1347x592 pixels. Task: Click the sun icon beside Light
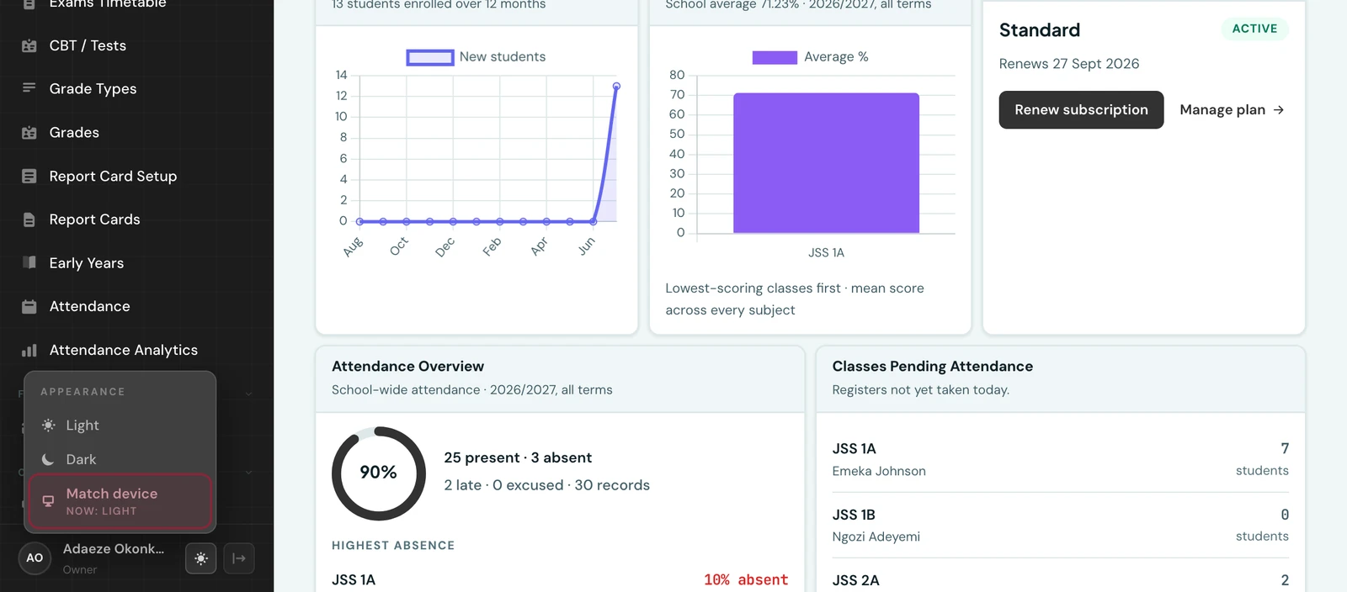pos(49,425)
